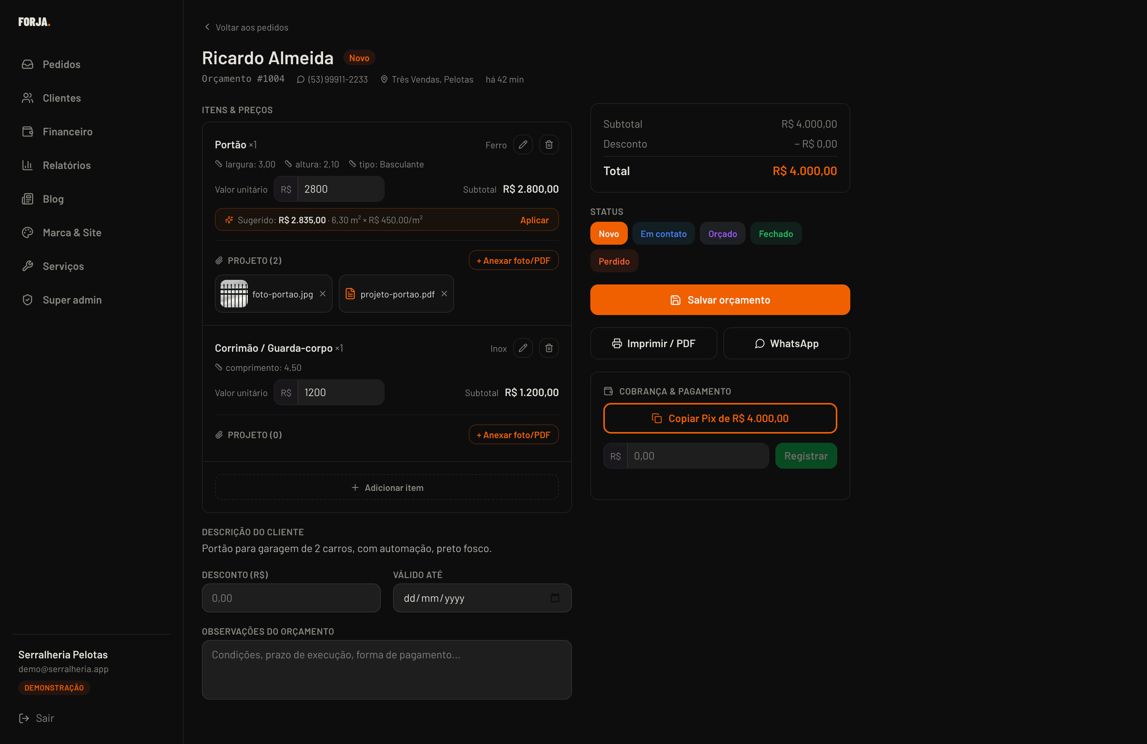
Task: Apply the suggested price with Aplicar
Action: coord(535,220)
